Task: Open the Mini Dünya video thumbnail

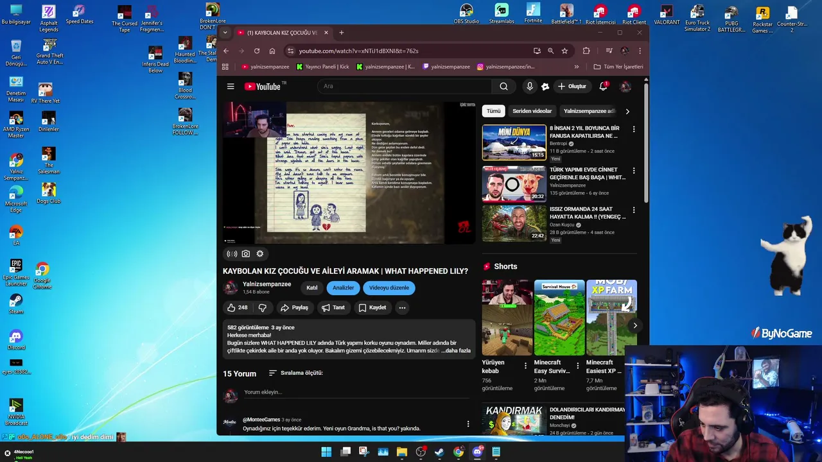Action: (x=514, y=142)
